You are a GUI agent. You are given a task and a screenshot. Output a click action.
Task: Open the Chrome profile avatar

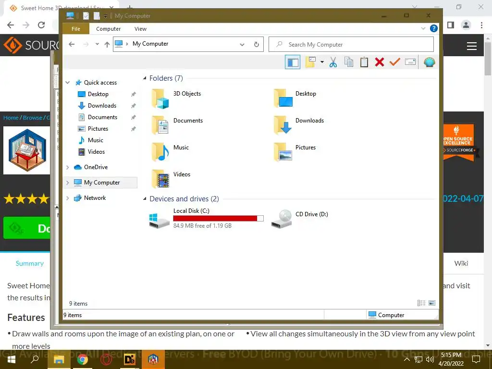466,25
